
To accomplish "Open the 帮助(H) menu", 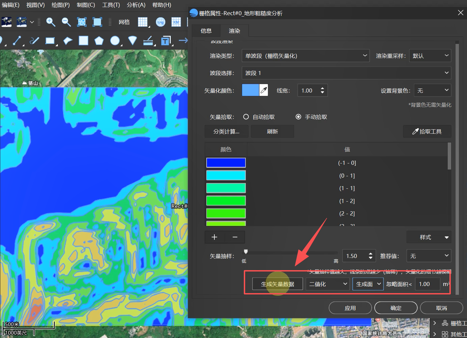I will 162,5.
